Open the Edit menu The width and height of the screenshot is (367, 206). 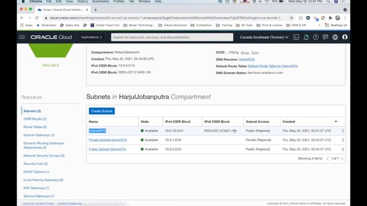coord(58,1)
